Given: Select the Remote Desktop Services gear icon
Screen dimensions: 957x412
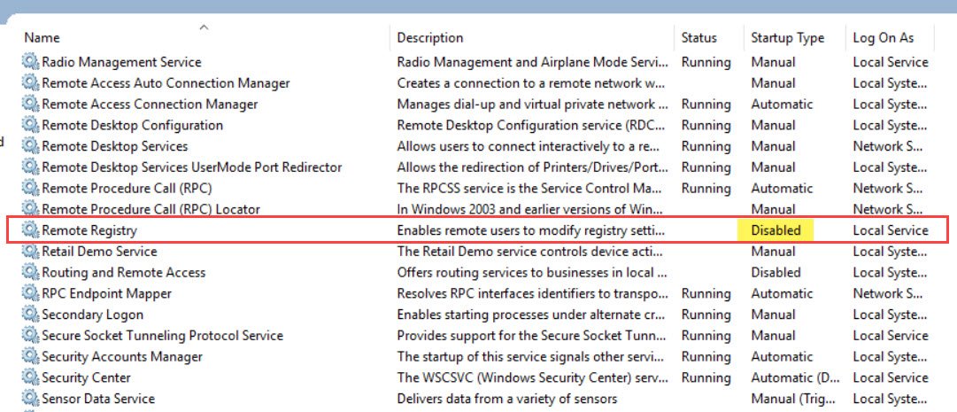Looking at the screenshot, I should (x=30, y=146).
